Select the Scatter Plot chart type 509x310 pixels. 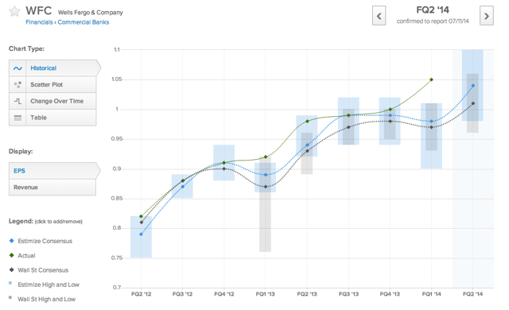[x=52, y=84]
